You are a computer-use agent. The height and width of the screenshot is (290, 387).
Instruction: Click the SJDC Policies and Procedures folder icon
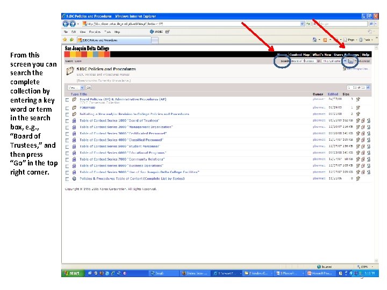click(x=70, y=71)
